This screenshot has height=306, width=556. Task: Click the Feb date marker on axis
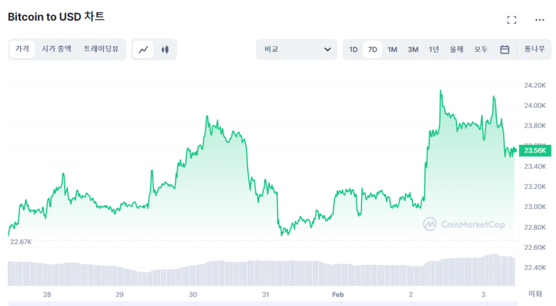click(x=338, y=294)
